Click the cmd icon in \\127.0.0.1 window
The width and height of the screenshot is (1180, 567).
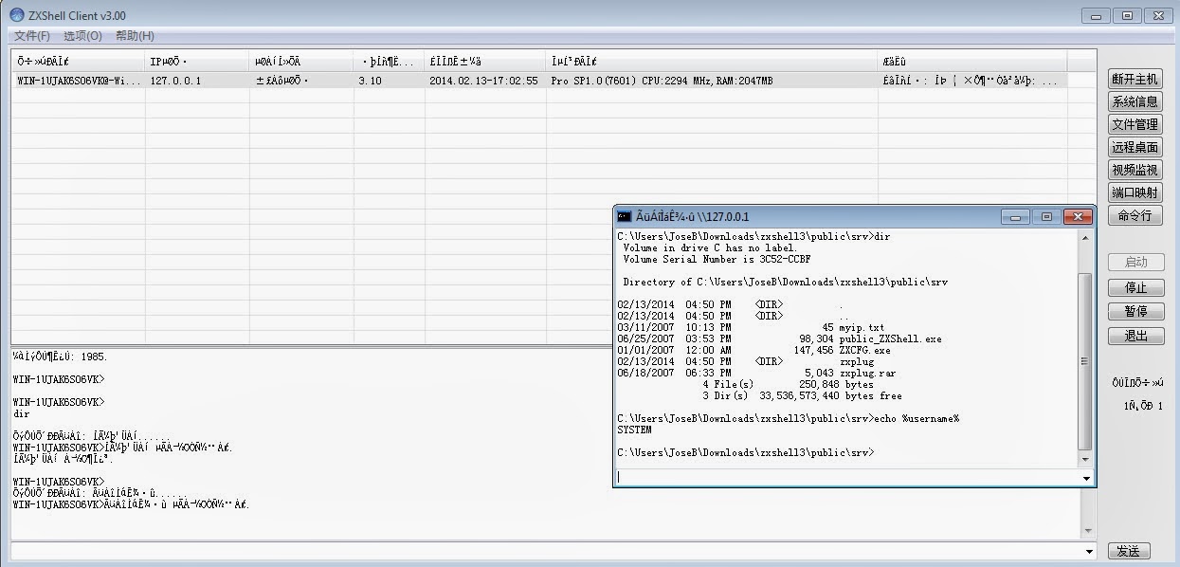click(x=624, y=216)
